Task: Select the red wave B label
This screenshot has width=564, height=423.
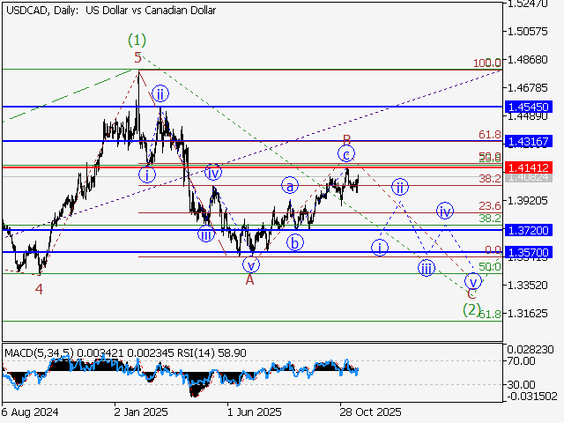Action: point(346,139)
